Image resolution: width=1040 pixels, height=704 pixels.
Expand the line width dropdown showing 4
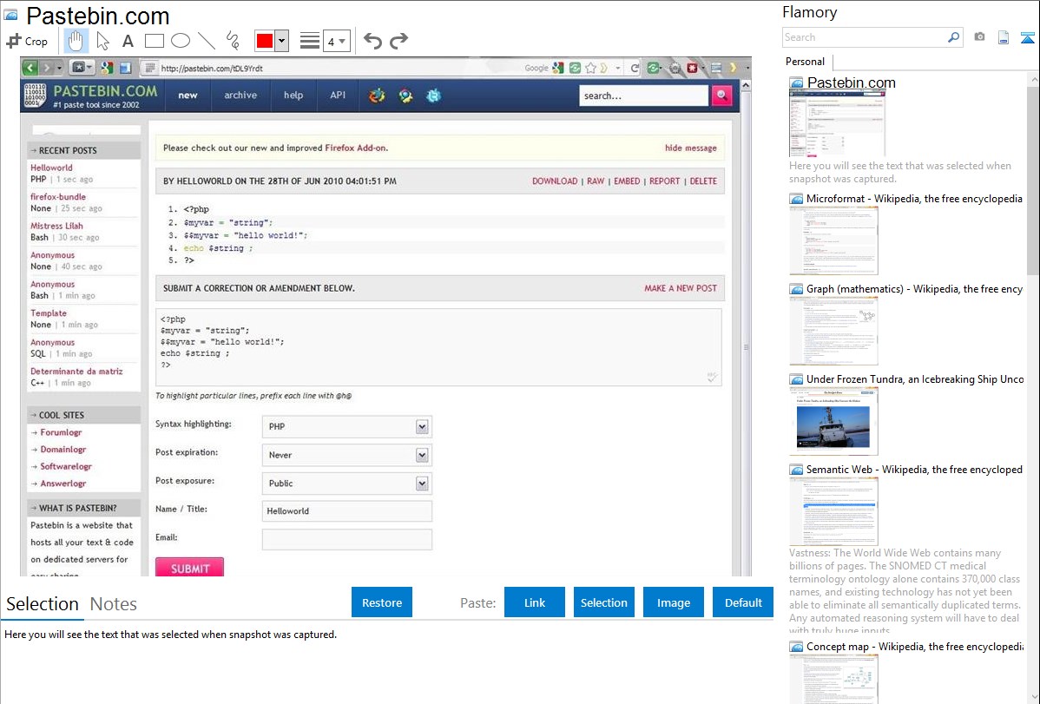(336, 41)
